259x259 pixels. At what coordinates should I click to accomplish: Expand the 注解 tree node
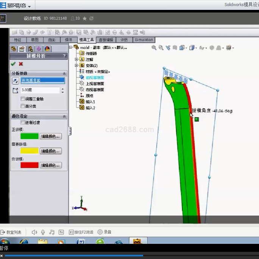point(76,59)
